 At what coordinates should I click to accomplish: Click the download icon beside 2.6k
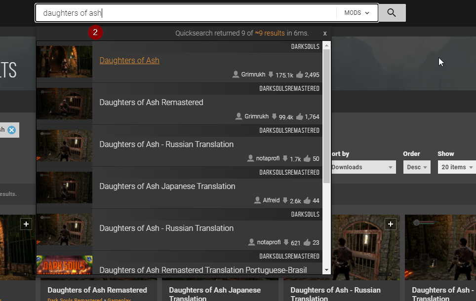pos(285,200)
